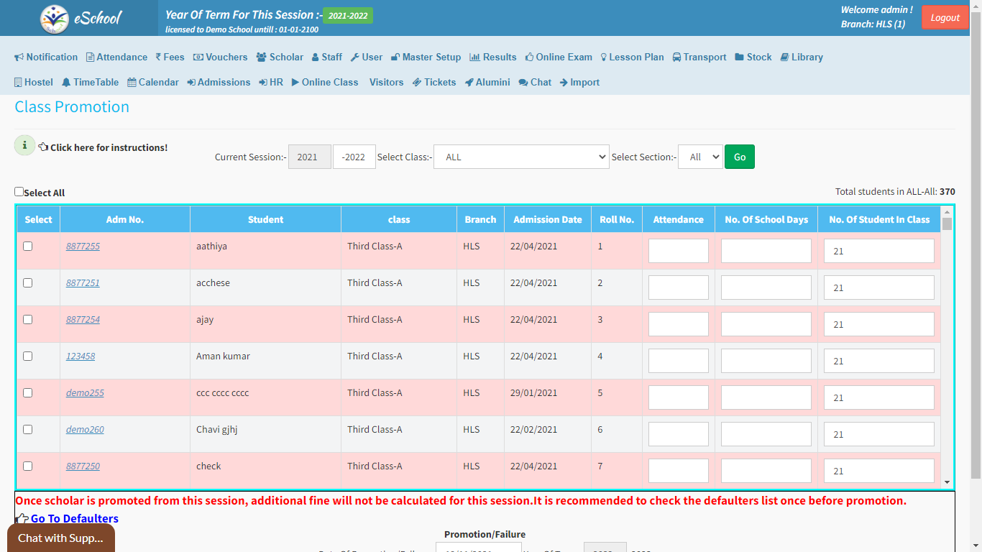Click the Calendar grid icon
Viewport: 982px width, 552px height.
tap(132, 83)
